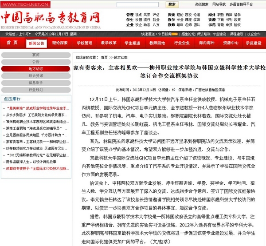Open ranking article starting with 从水乡到苗乡

(36, 115)
